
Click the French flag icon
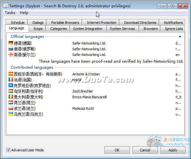click(x=11, y=79)
